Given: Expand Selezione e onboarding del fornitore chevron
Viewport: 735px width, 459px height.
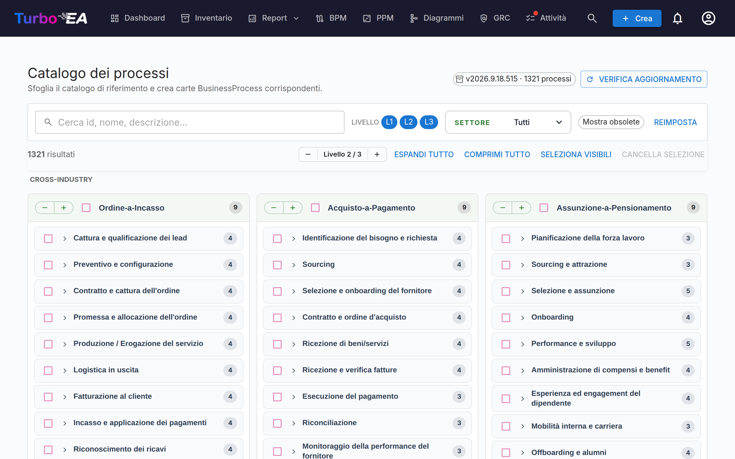Looking at the screenshot, I should 294,291.
